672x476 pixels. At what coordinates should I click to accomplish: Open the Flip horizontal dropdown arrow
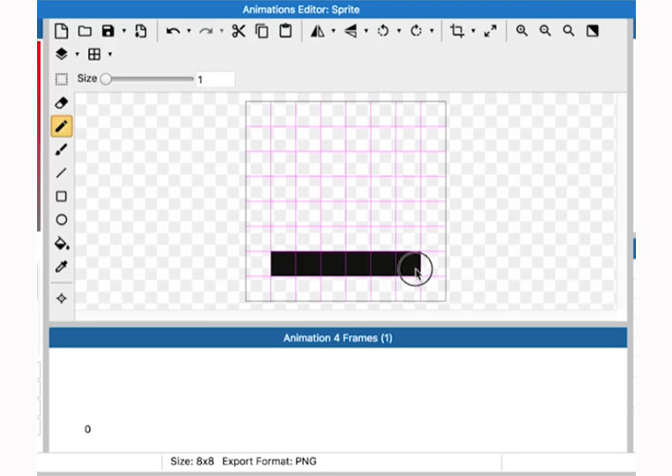pos(334,31)
